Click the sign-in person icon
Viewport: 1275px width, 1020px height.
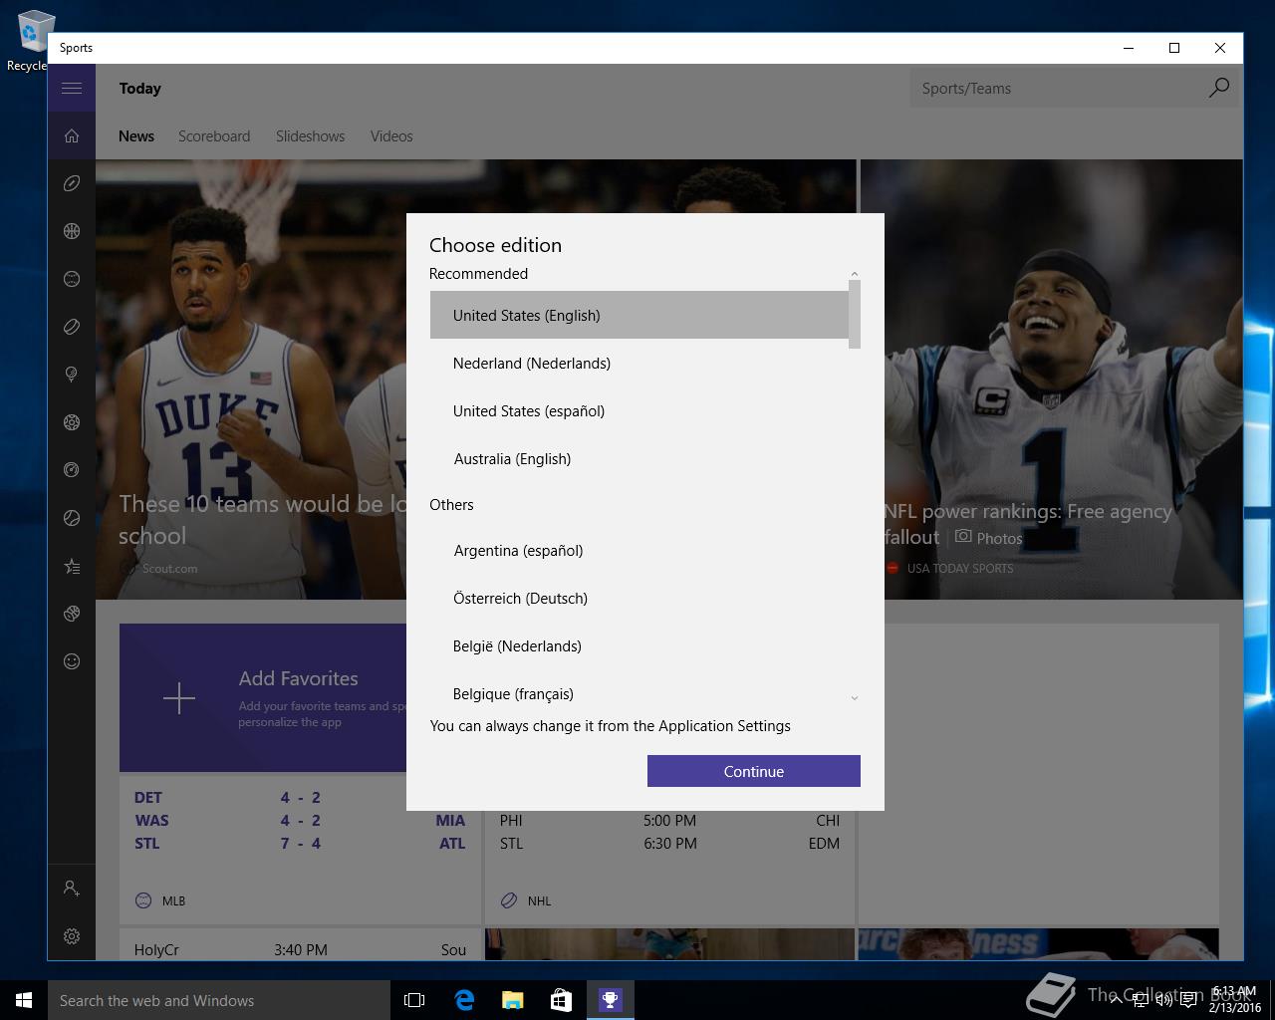click(72, 888)
